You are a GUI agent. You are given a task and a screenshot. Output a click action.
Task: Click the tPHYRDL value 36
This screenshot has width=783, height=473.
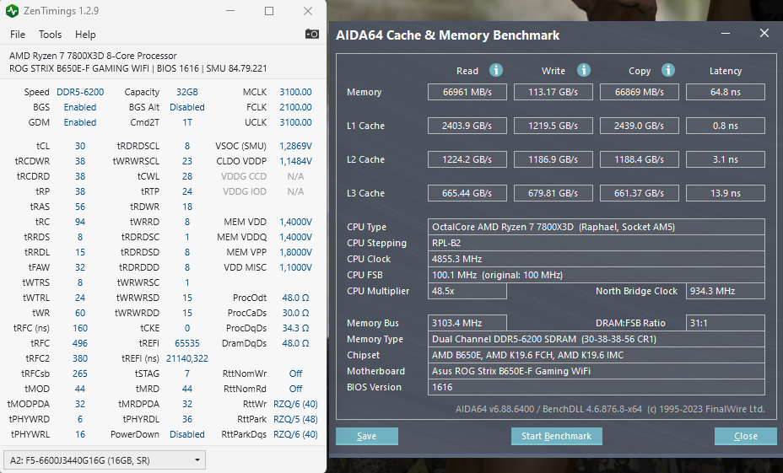coord(186,419)
